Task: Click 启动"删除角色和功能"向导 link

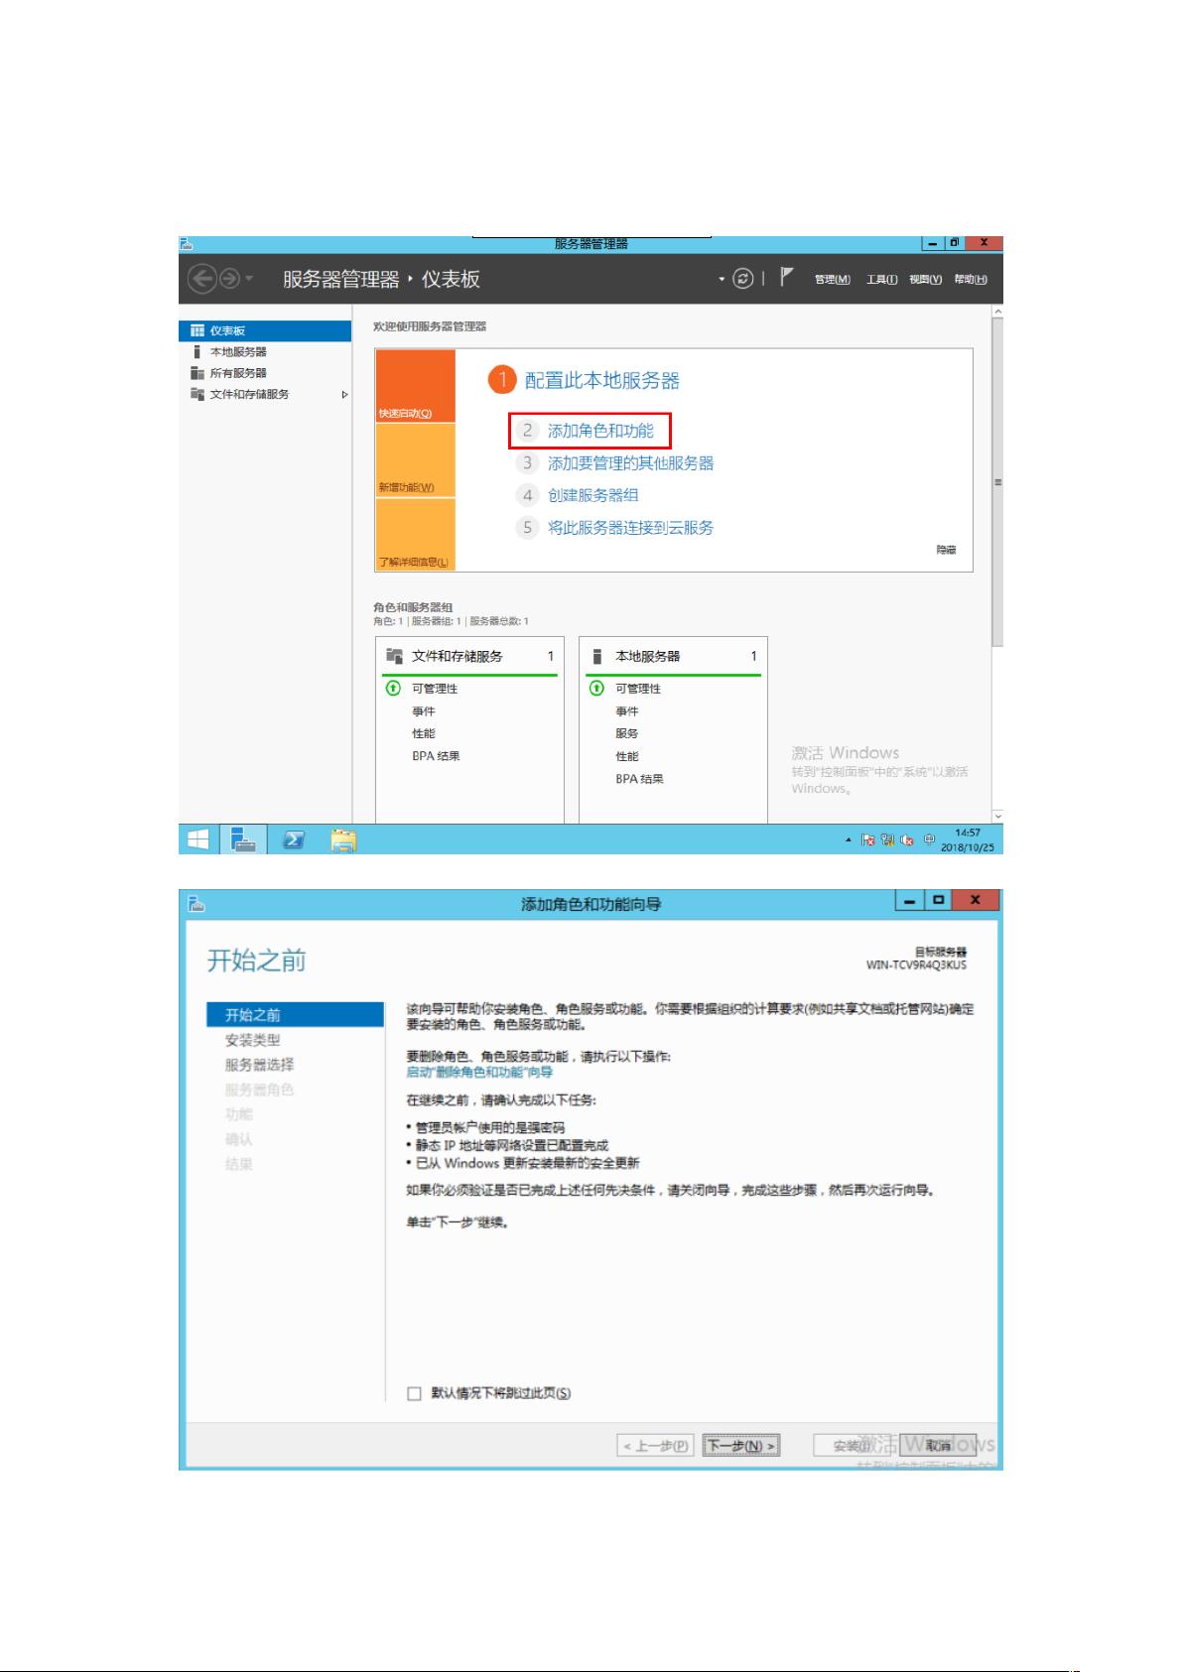Action: click(479, 1073)
